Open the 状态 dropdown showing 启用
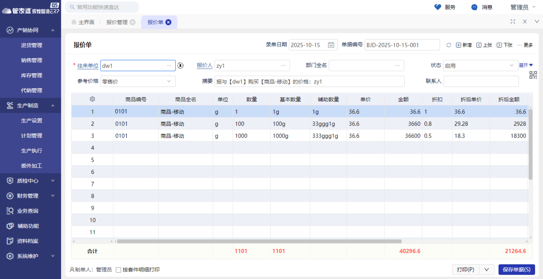 pos(481,65)
